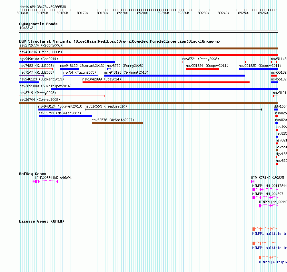The width and height of the screenshot is (287, 272).
Task: Click the RefSeq Genes track title
Action: 33,174
